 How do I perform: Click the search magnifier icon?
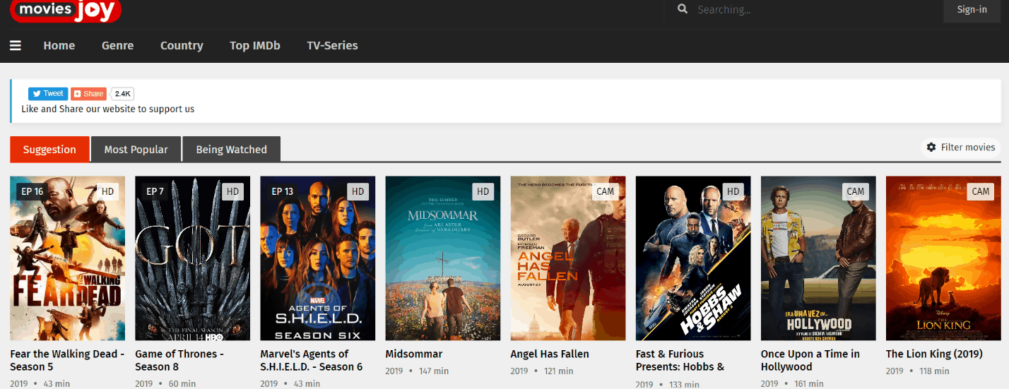pyautogui.click(x=683, y=9)
